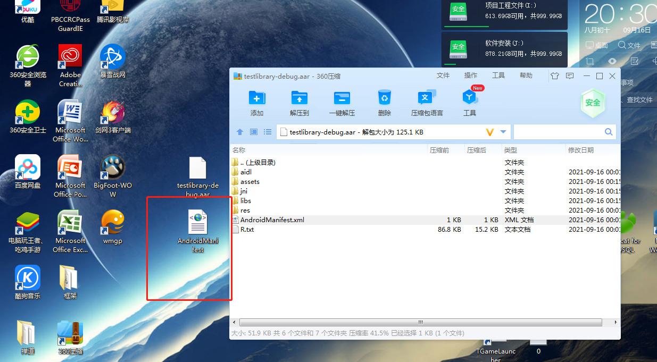Click the 桌面 button in the clock widget
Screen dimensions: 657x362
tap(597, 46)
